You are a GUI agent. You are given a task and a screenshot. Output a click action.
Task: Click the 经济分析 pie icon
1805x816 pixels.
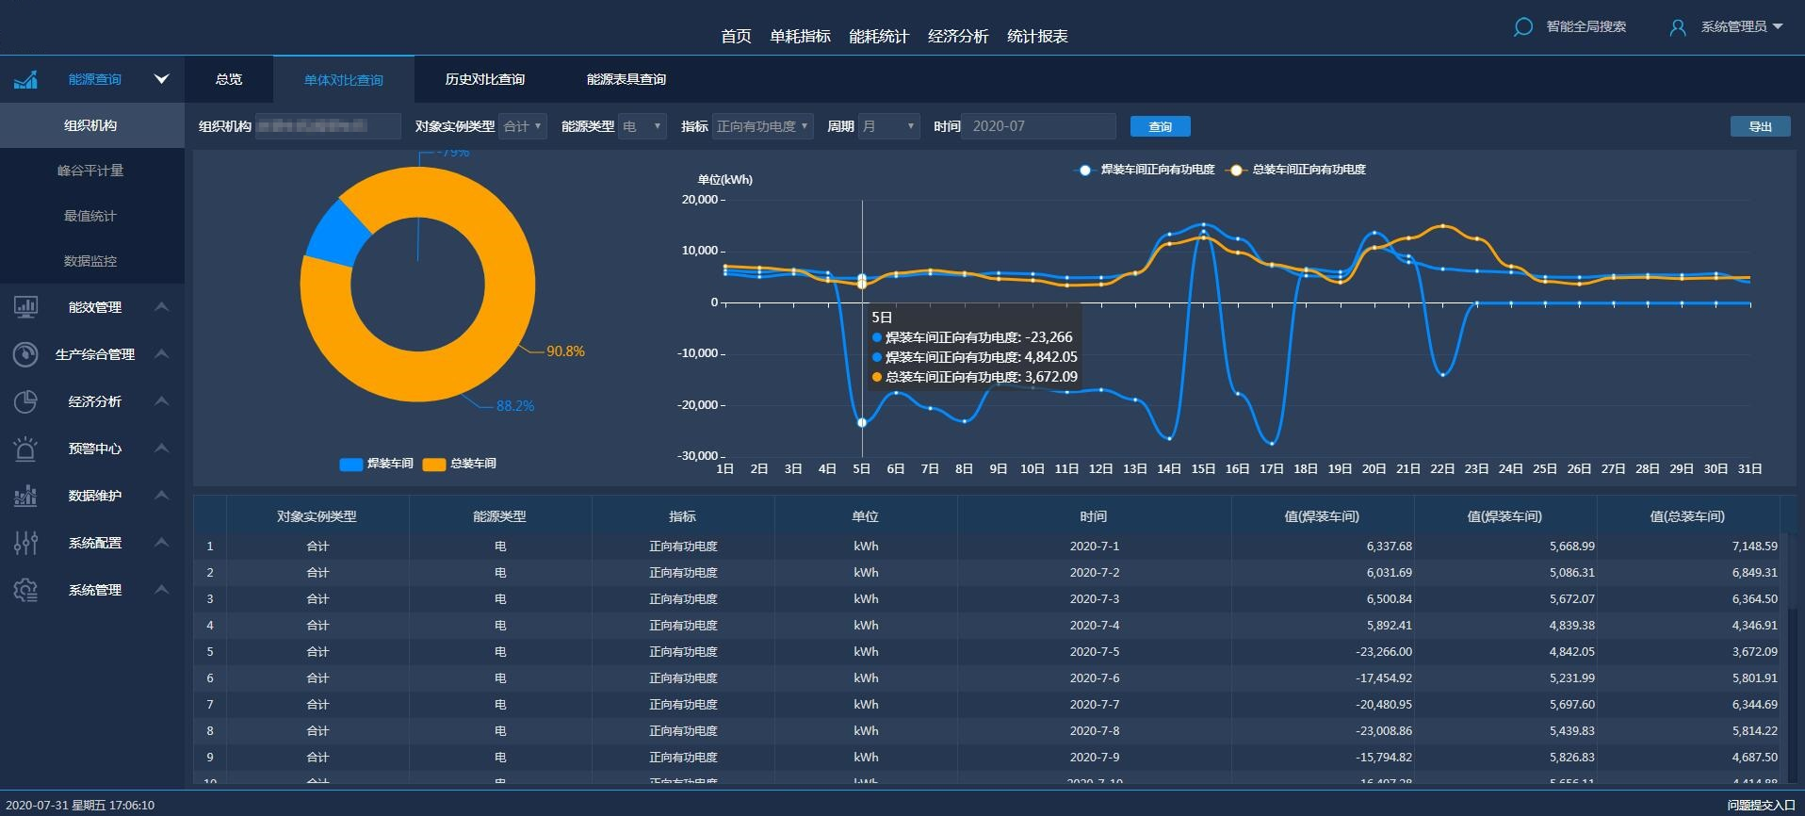25,401
